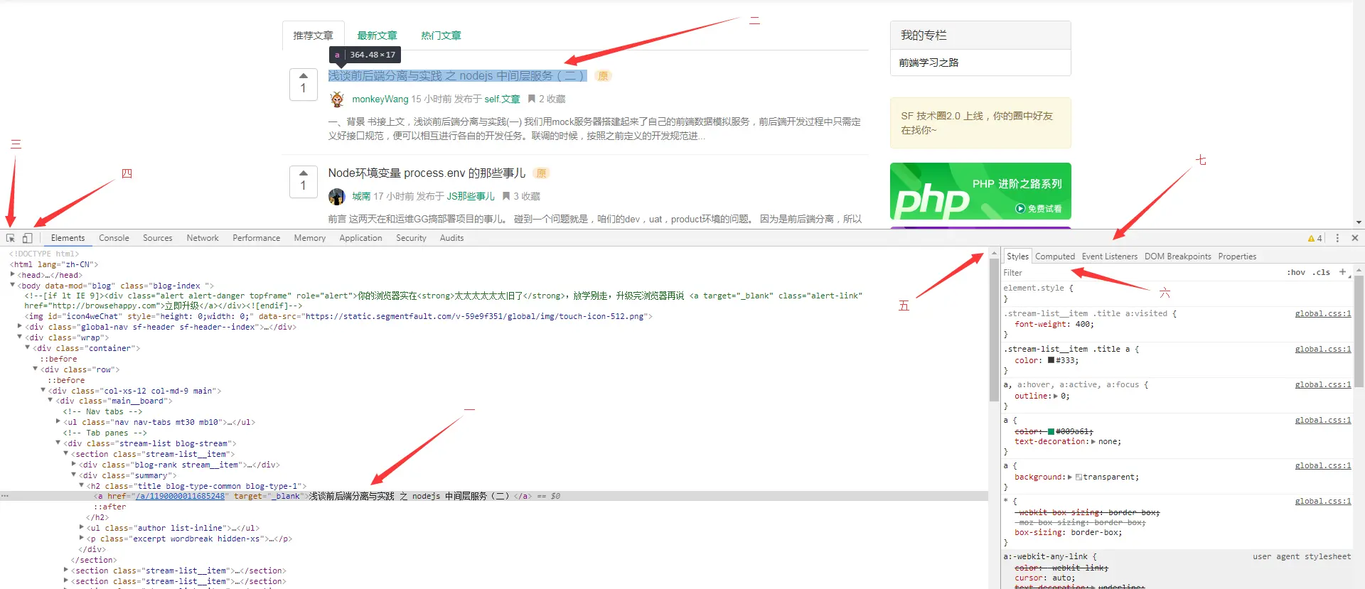Expand the p excerpt wordbreak node
Image resolution: width=1365 pixels, height=589 pixels.
point(82,538)
